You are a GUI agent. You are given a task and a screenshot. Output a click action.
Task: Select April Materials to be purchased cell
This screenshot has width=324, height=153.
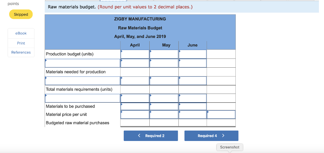coord(135,106)
